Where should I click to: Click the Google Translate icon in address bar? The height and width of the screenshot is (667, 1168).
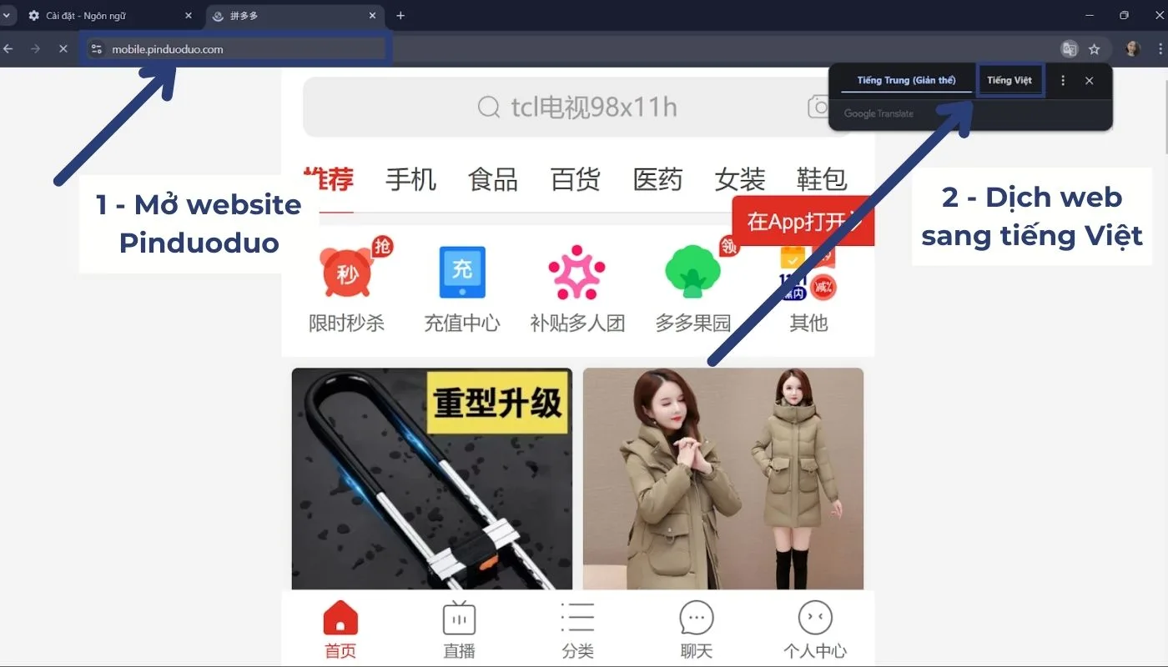pyautogui.click(x=1070, y=49)
